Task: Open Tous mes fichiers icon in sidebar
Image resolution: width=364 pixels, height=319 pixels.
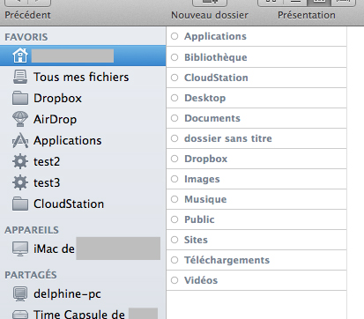Action: (x=20, y=77)
